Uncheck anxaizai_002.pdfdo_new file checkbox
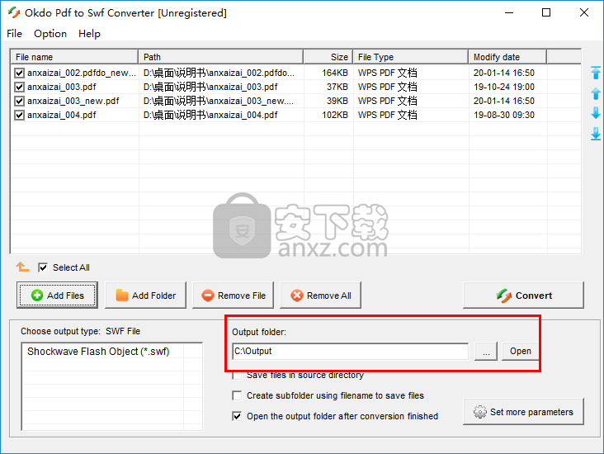The image size is (604, 454). pyautogui.click(x=19, y=73)
